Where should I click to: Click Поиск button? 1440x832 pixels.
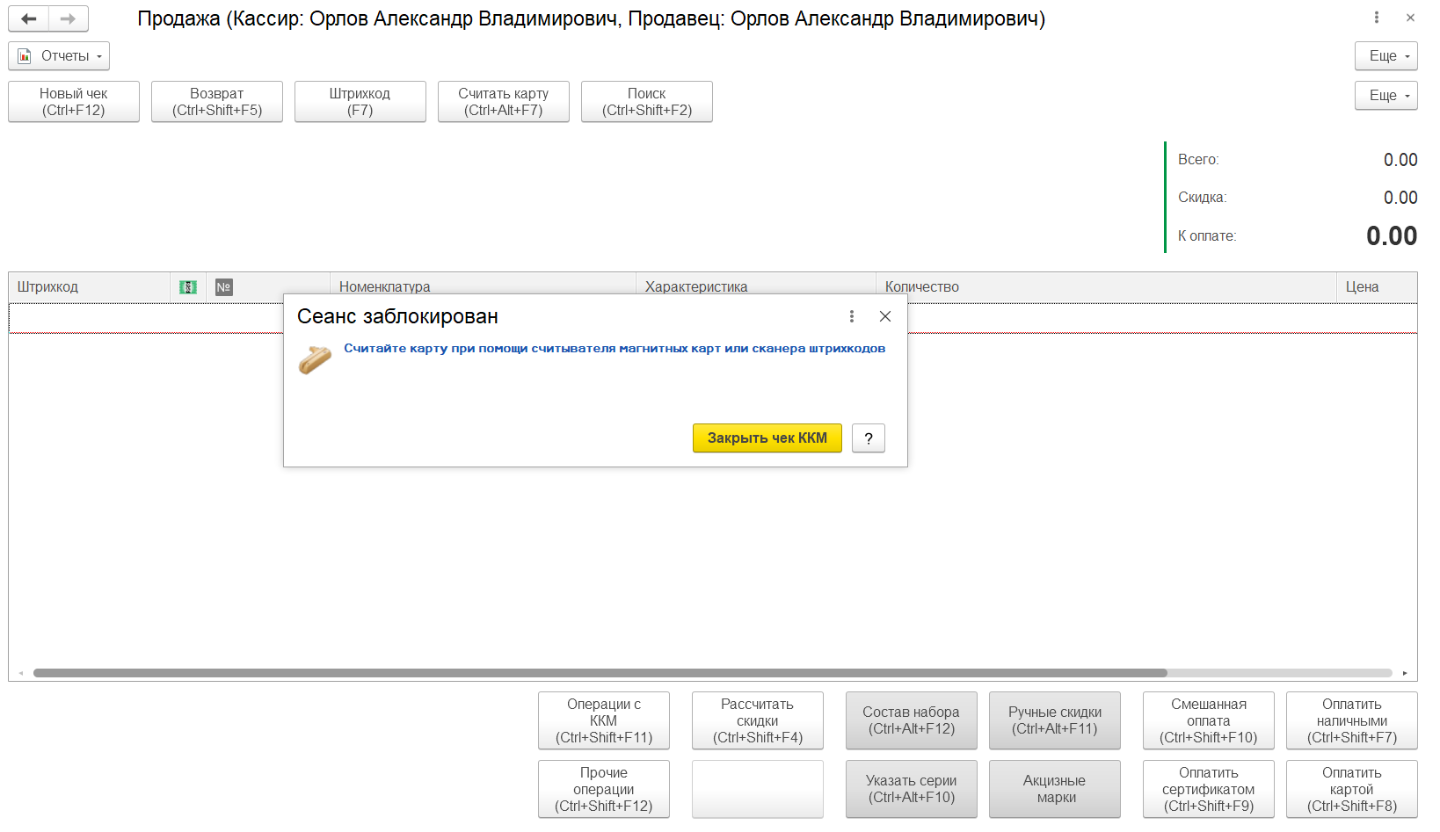pos(647,102)
